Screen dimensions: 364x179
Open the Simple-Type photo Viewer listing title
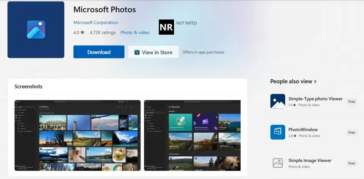click(315, 99)
